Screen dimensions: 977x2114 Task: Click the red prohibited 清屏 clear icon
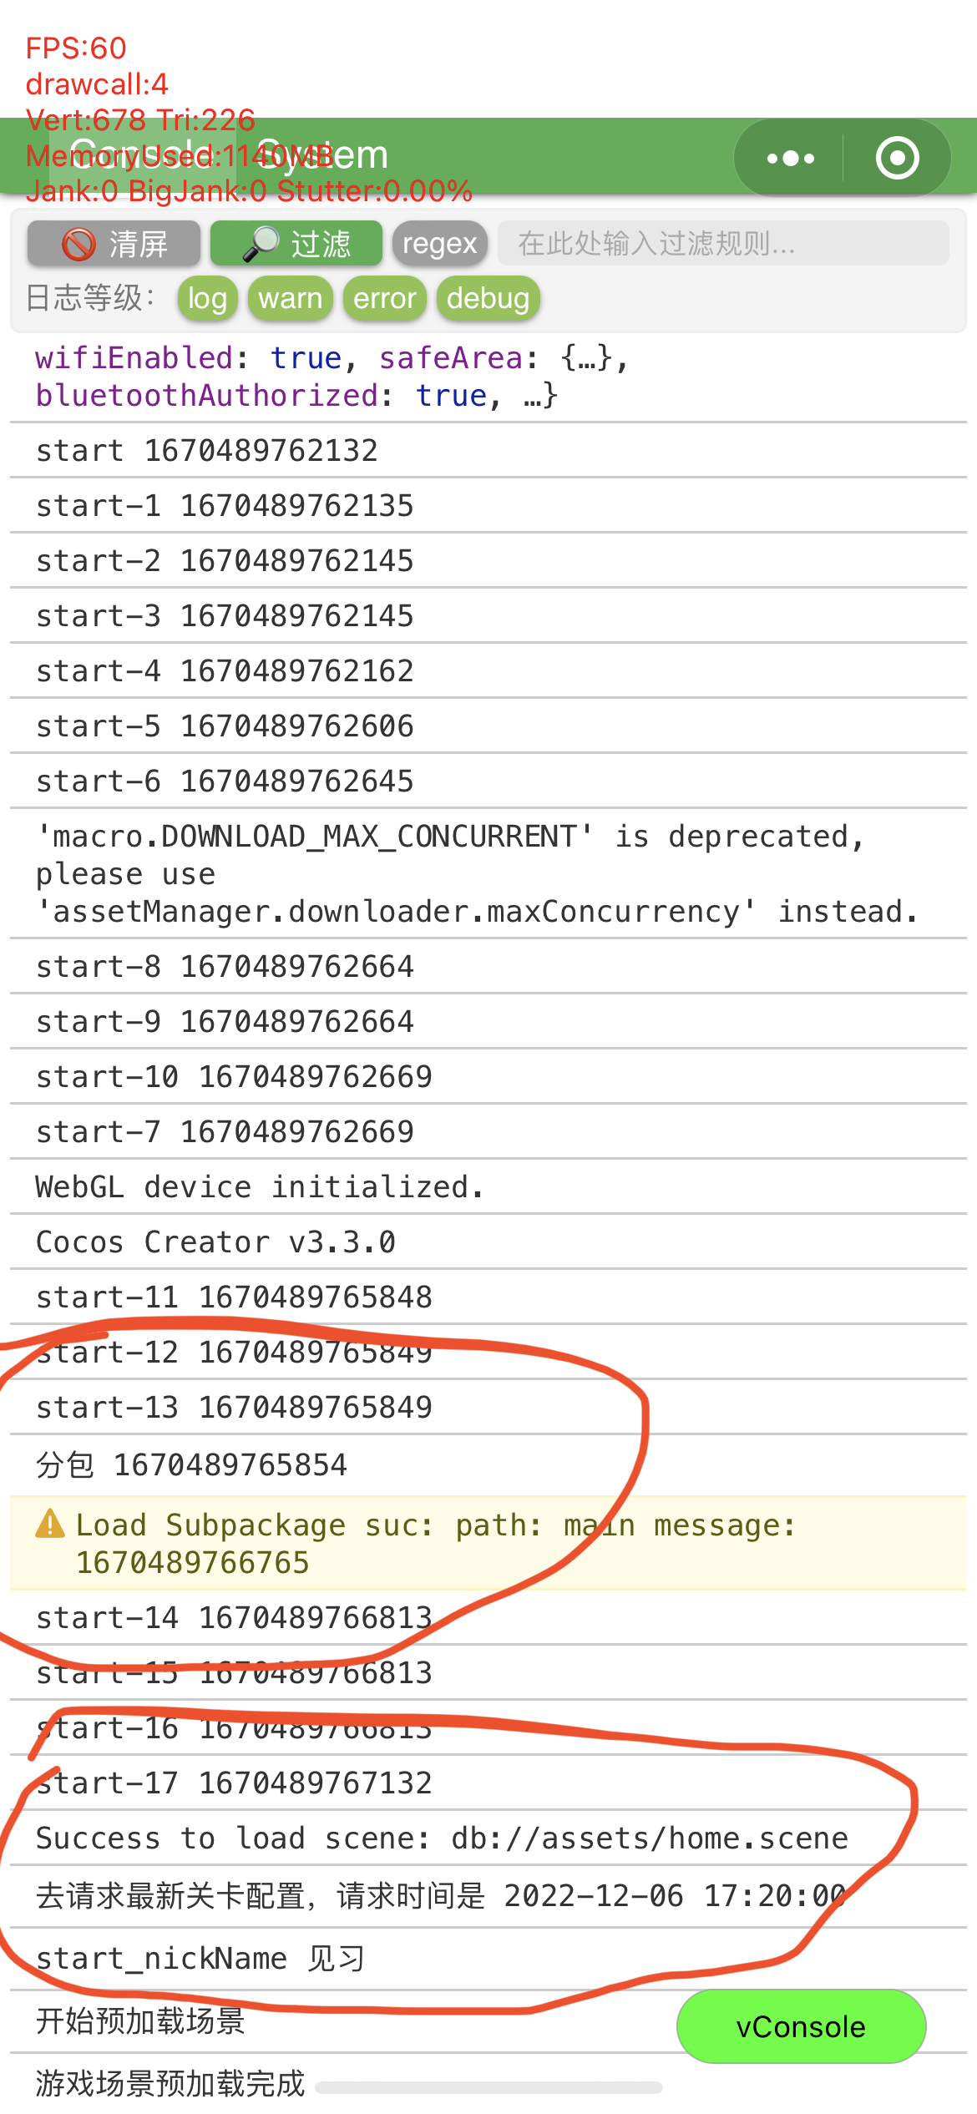79,245
